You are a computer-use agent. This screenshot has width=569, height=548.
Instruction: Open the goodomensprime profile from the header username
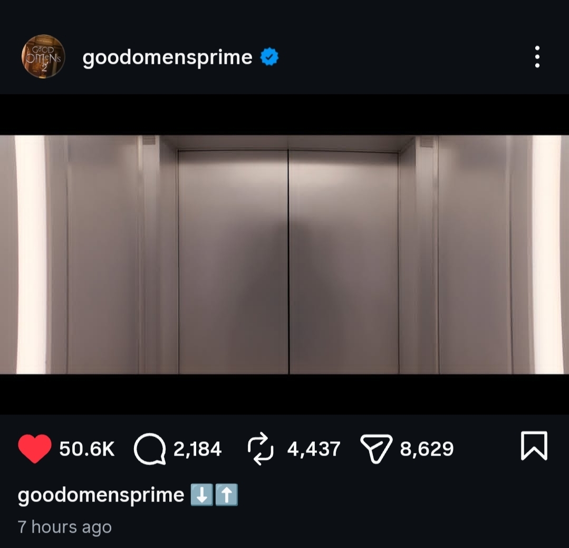tap(167, 58)
